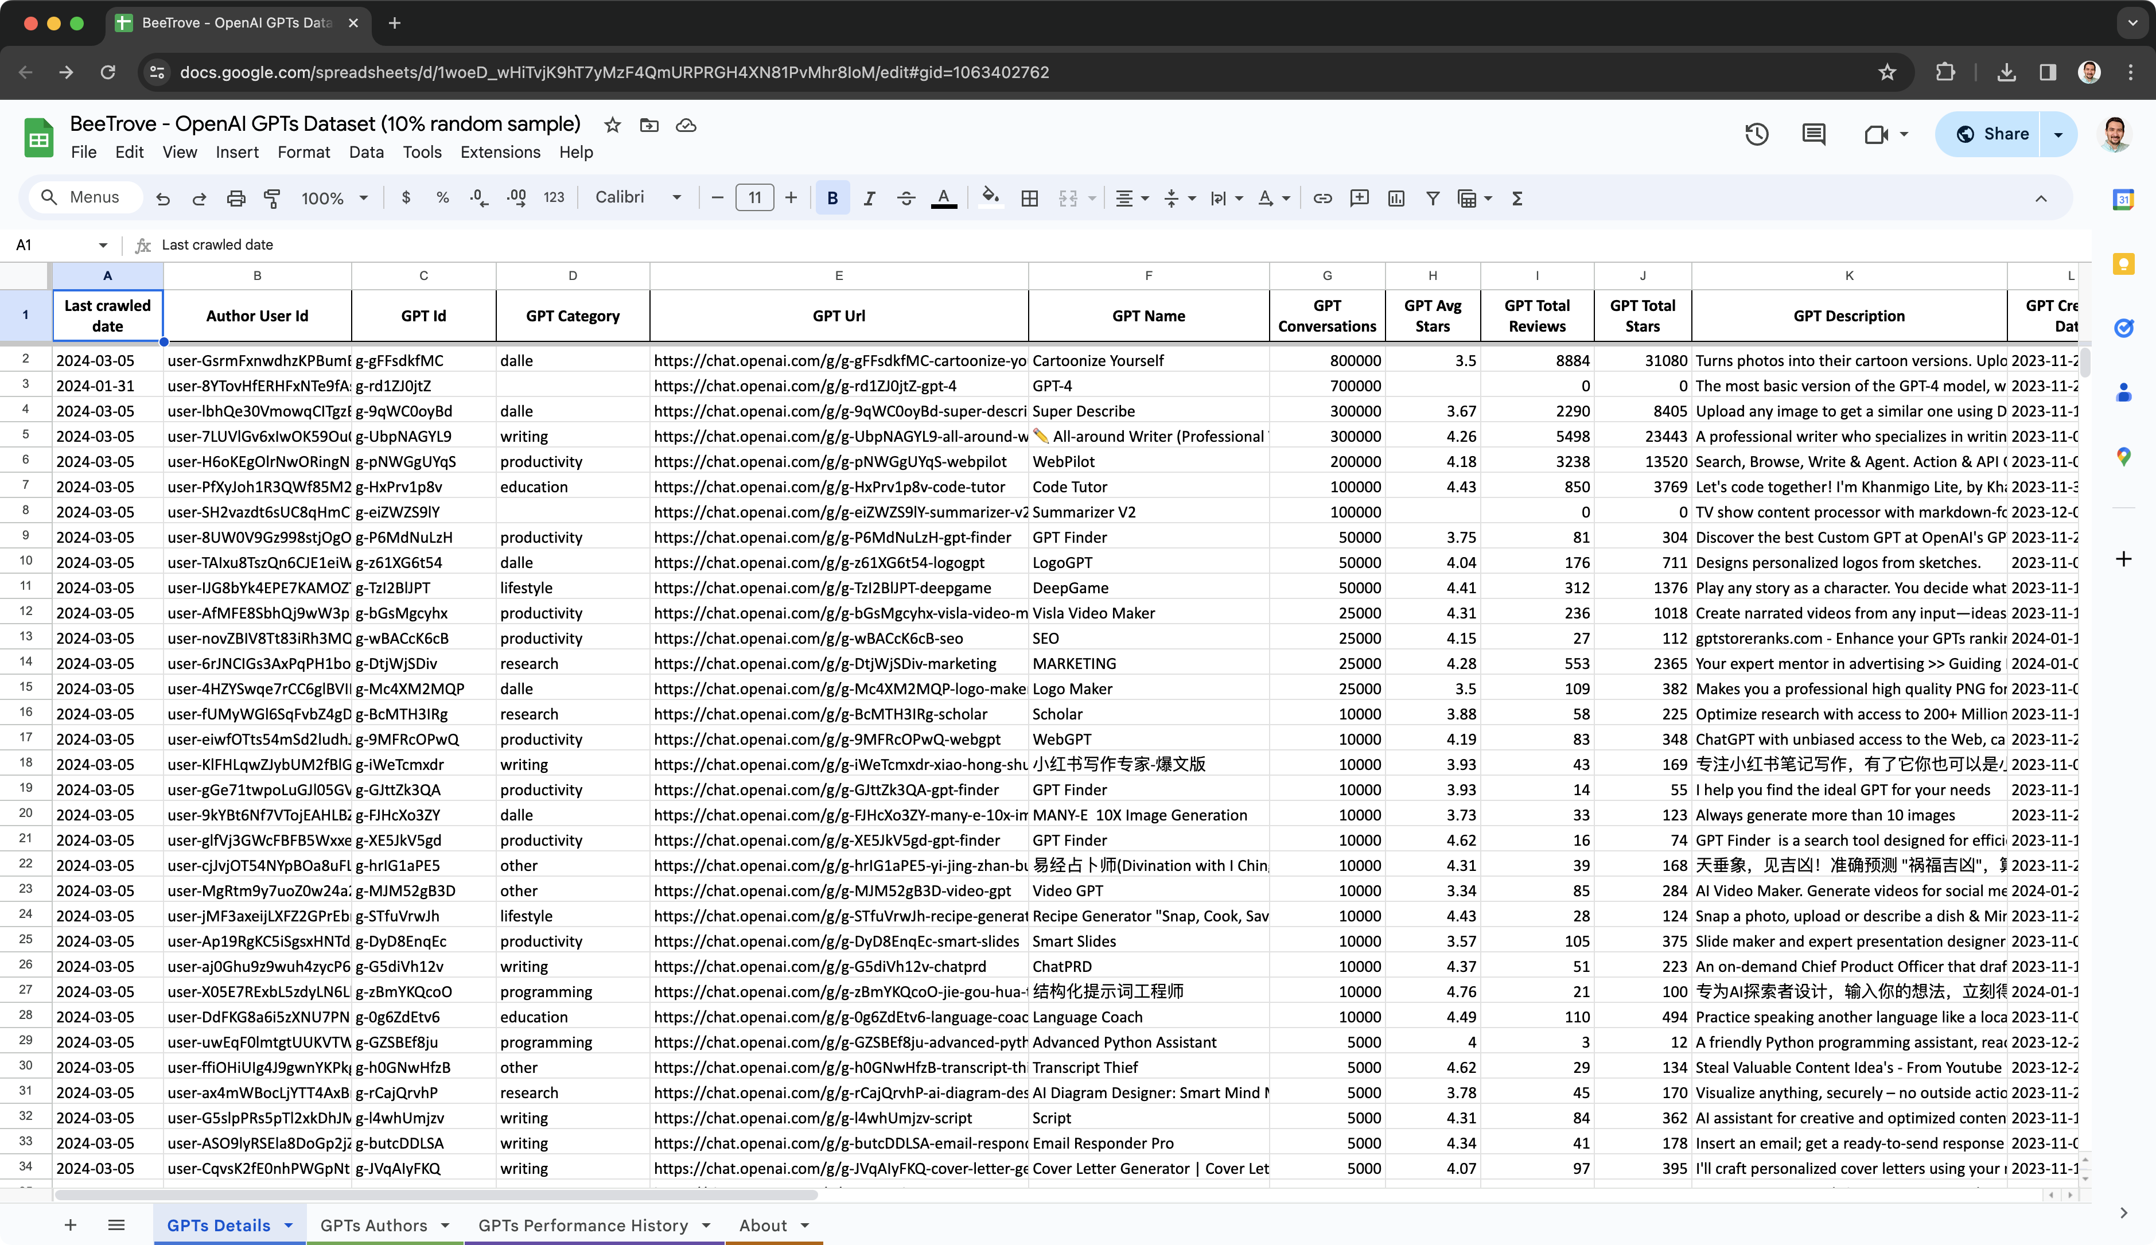Toggle Bold formatting
This screenshot has height=1245, width=2156.
(832, 199)
